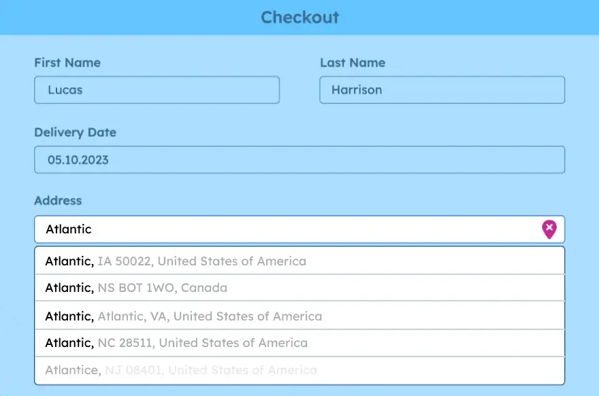Click the Last Name input containing "Harrison"
This screenshot has height=396, width=599.
click(442, 90)
